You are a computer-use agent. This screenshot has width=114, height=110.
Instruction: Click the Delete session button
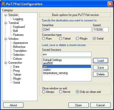100,74
